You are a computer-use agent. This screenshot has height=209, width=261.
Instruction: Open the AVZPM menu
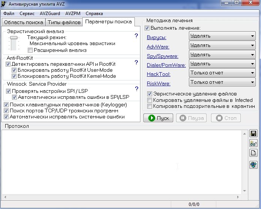click(x=73, y=13)
